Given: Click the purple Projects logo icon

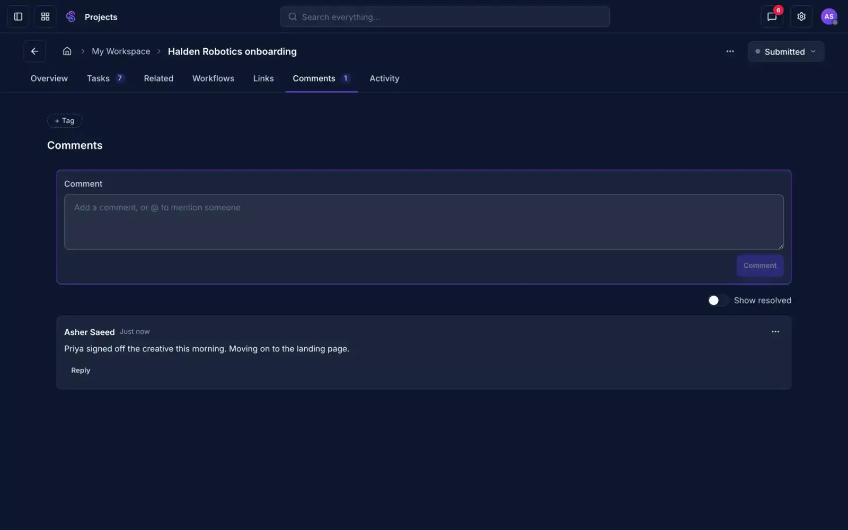Looking at the screenshot, I should click(71, 16).
